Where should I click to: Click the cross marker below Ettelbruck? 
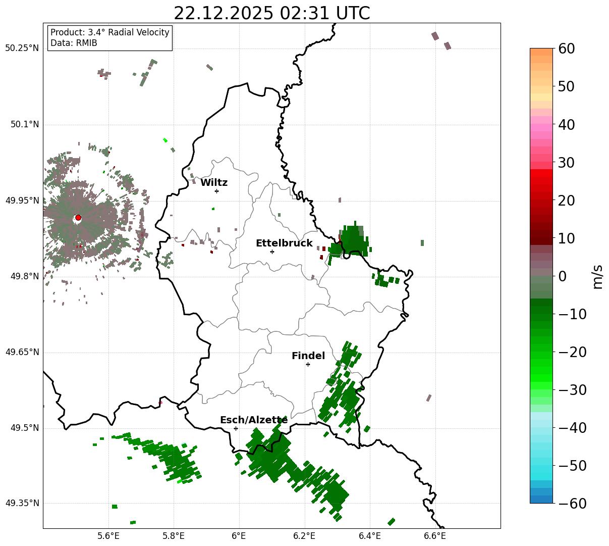272,252
